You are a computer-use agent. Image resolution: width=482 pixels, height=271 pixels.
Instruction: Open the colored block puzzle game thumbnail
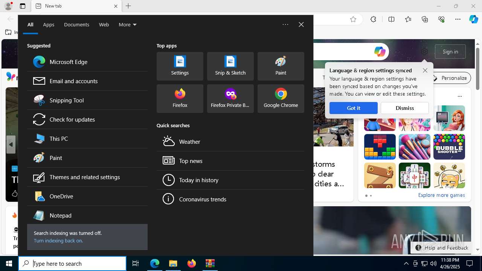click(x=380, y=147)
